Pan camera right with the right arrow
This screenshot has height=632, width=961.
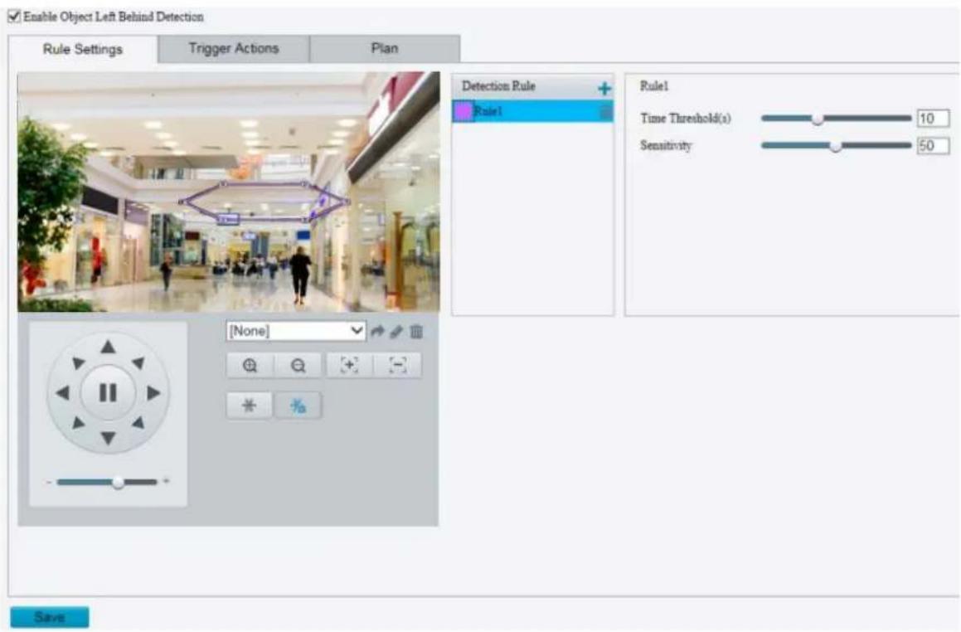click(x=153, y=392)
